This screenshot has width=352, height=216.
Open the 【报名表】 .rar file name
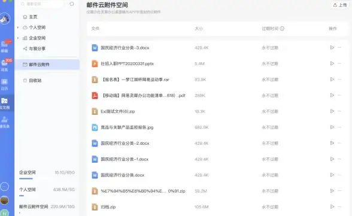(135, 80)
